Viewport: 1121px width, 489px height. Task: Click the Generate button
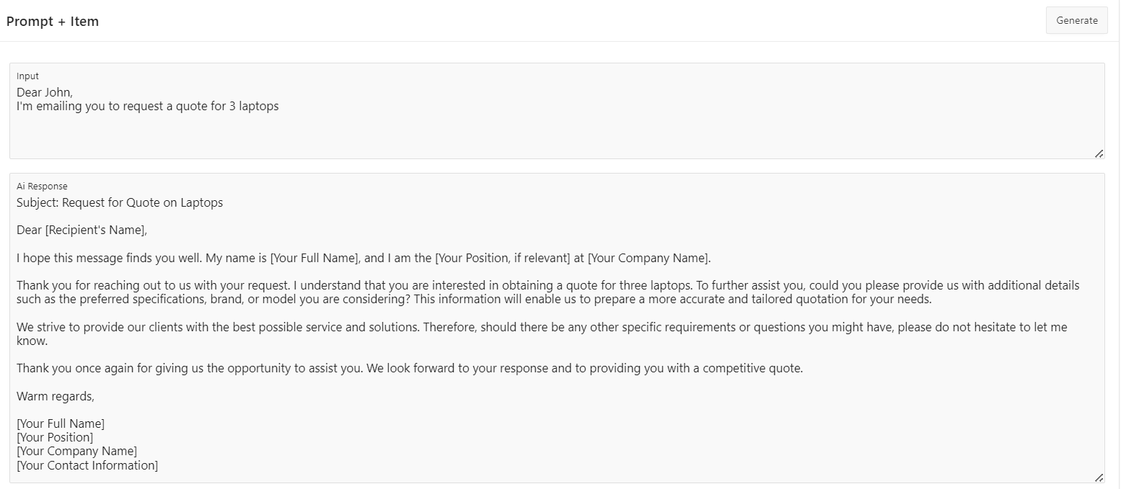click(x=1076, y=21)
